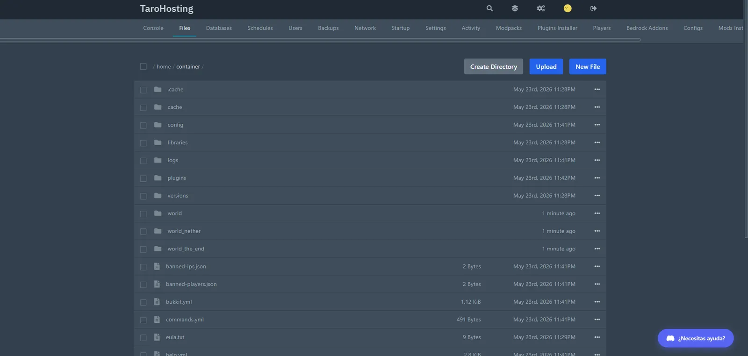The height and width of the screenshot is (356, 748).
Task: Open options menu for world_the_end folder
Action: pos(597,249)
